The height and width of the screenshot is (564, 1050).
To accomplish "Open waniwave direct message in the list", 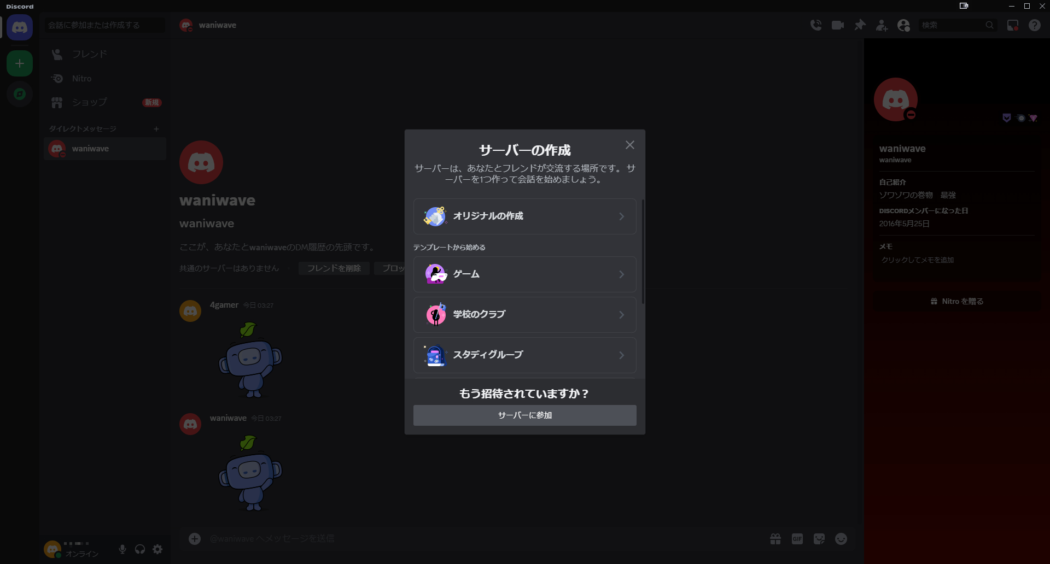I will click(105, 149).
